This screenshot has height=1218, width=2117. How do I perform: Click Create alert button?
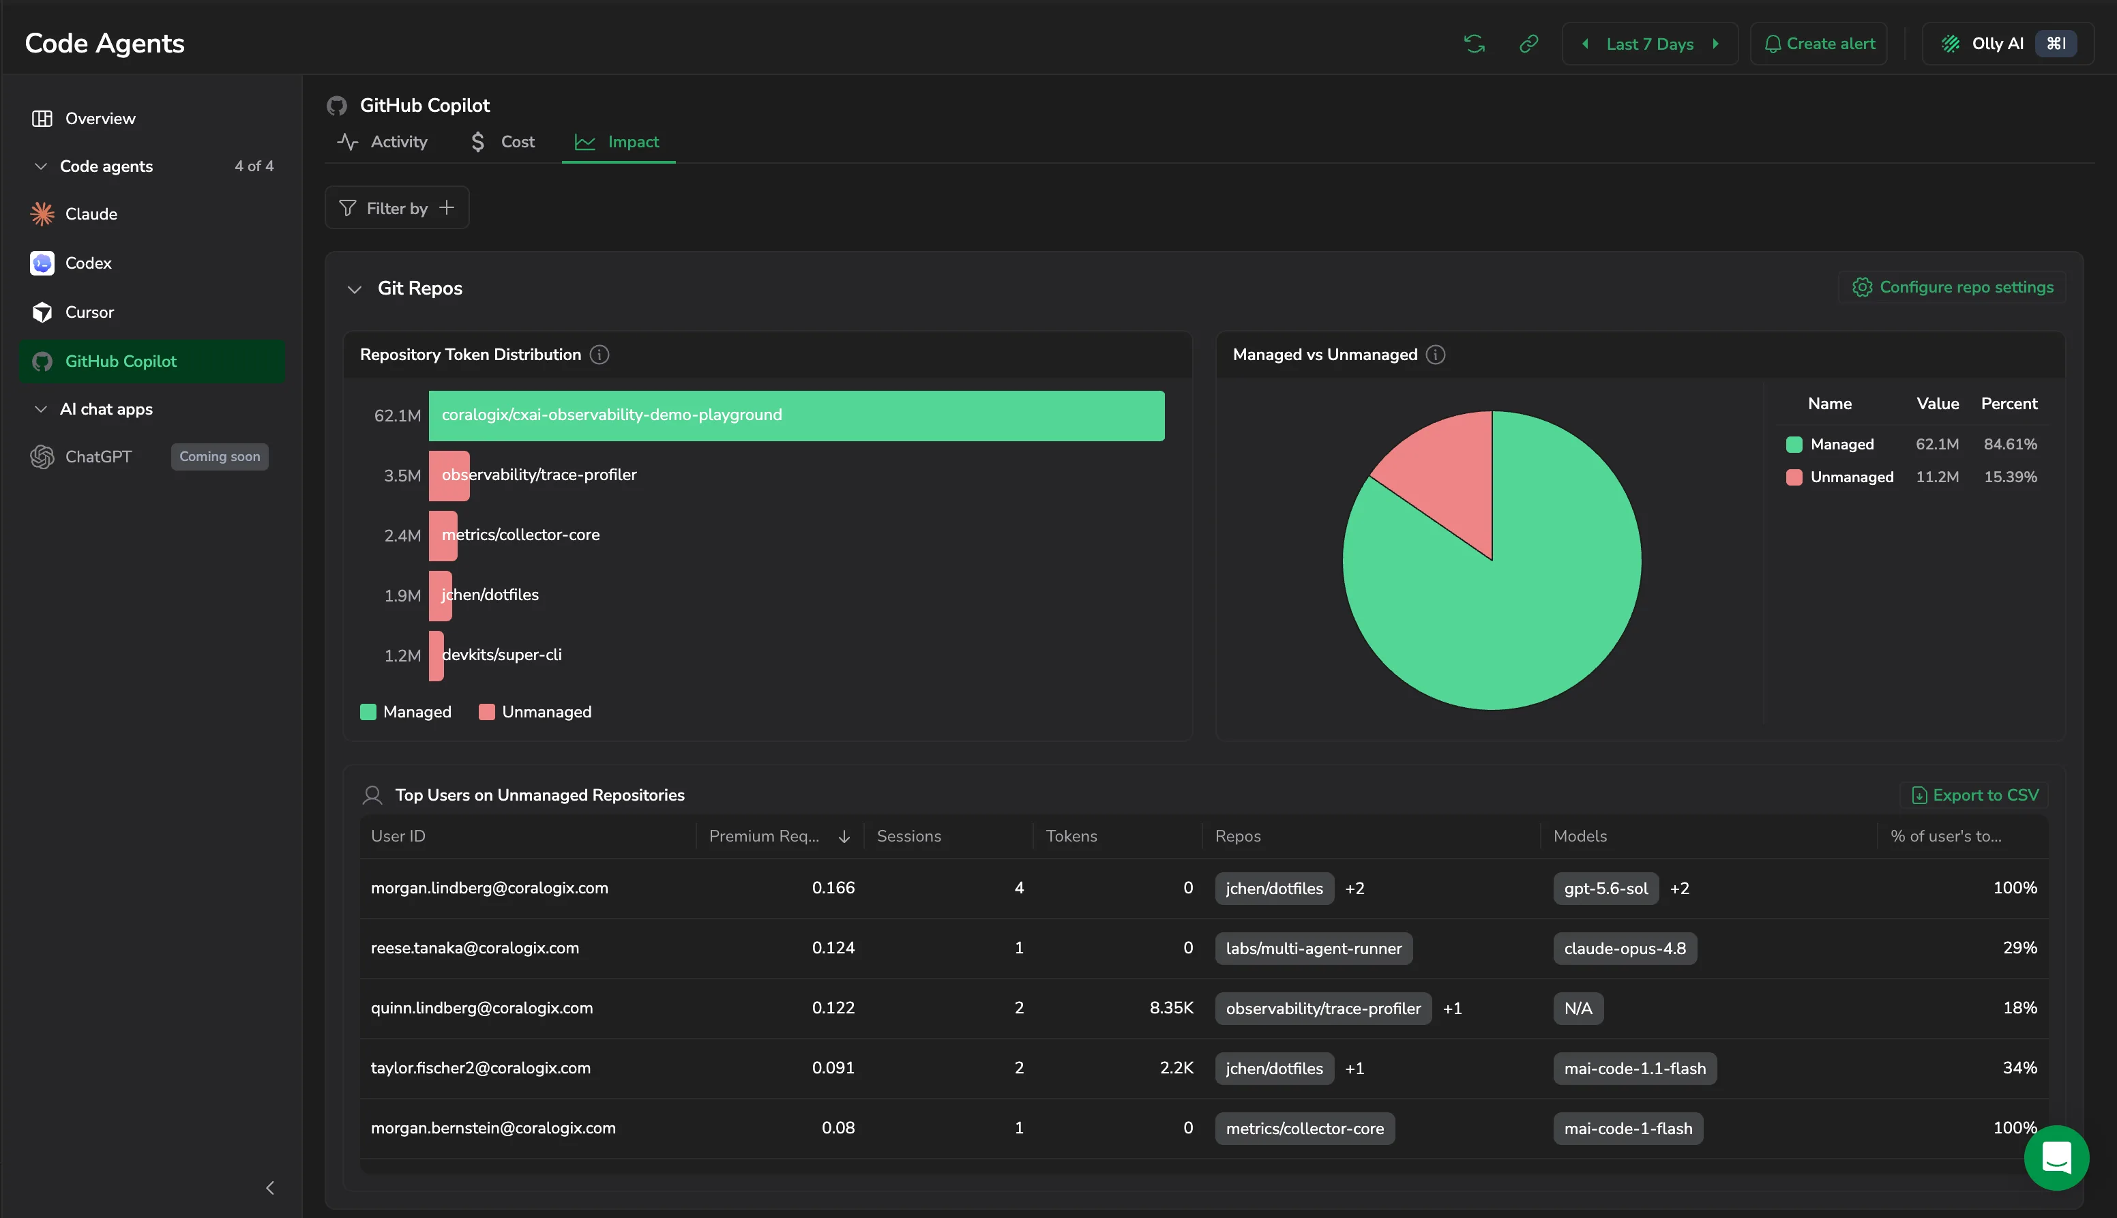[x=1818, y=44]
